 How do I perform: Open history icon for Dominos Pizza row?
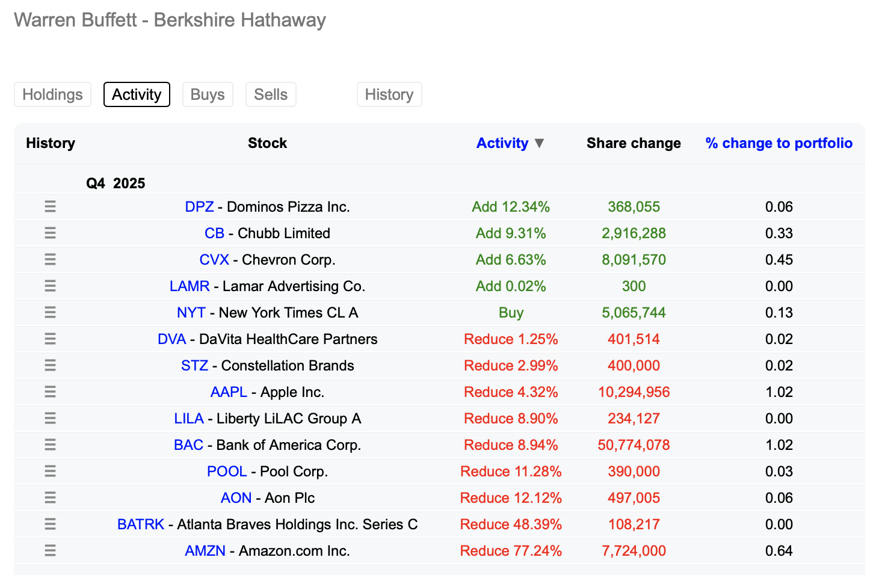click(50, 207)
